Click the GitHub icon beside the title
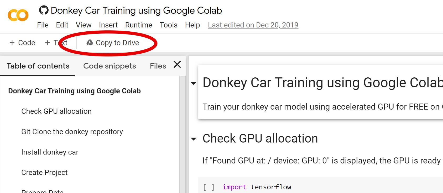Viewport: 443px width, 193px height. tap(44, 10)
